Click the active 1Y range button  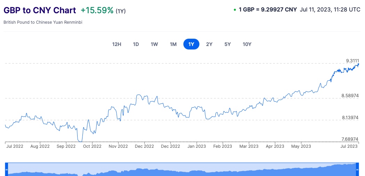click(x=191, y=44)
